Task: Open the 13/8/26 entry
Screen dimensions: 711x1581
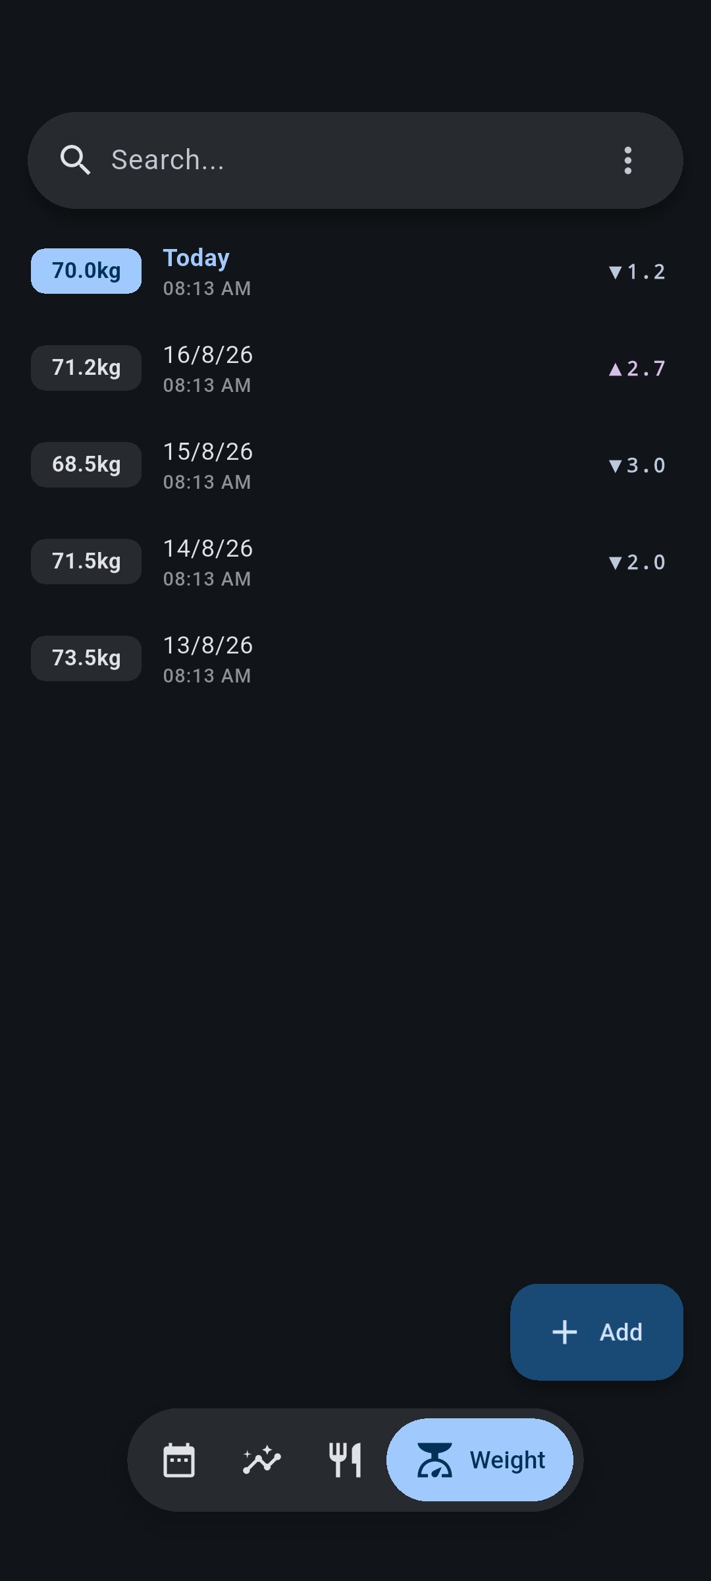Action: pos(355,658)
